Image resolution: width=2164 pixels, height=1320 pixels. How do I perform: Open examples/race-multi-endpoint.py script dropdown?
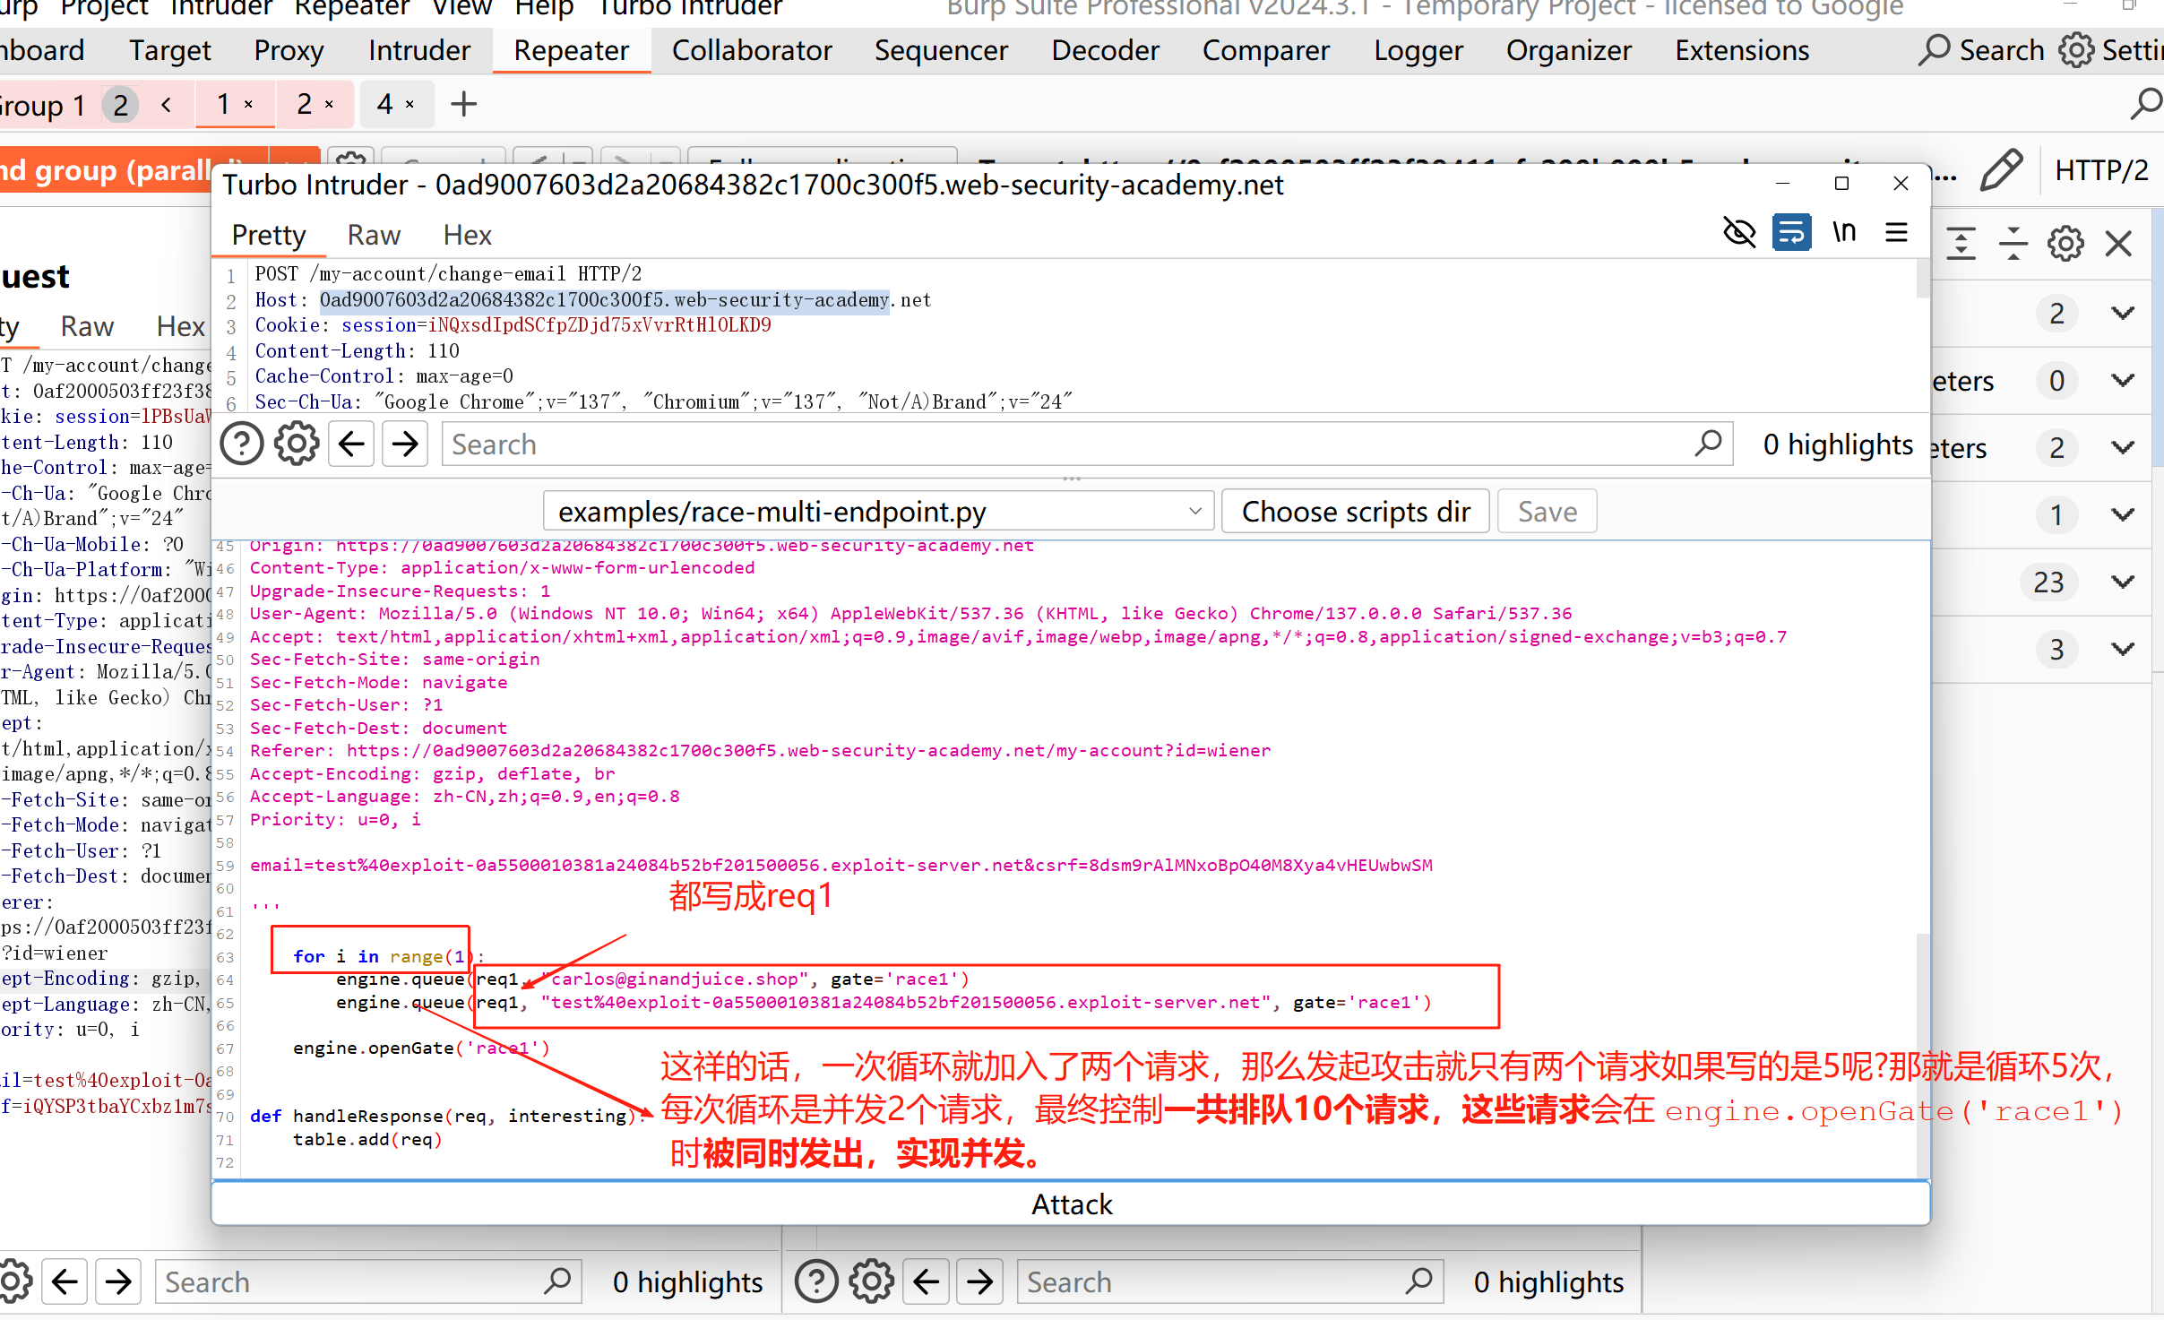(x=878, y=512)
